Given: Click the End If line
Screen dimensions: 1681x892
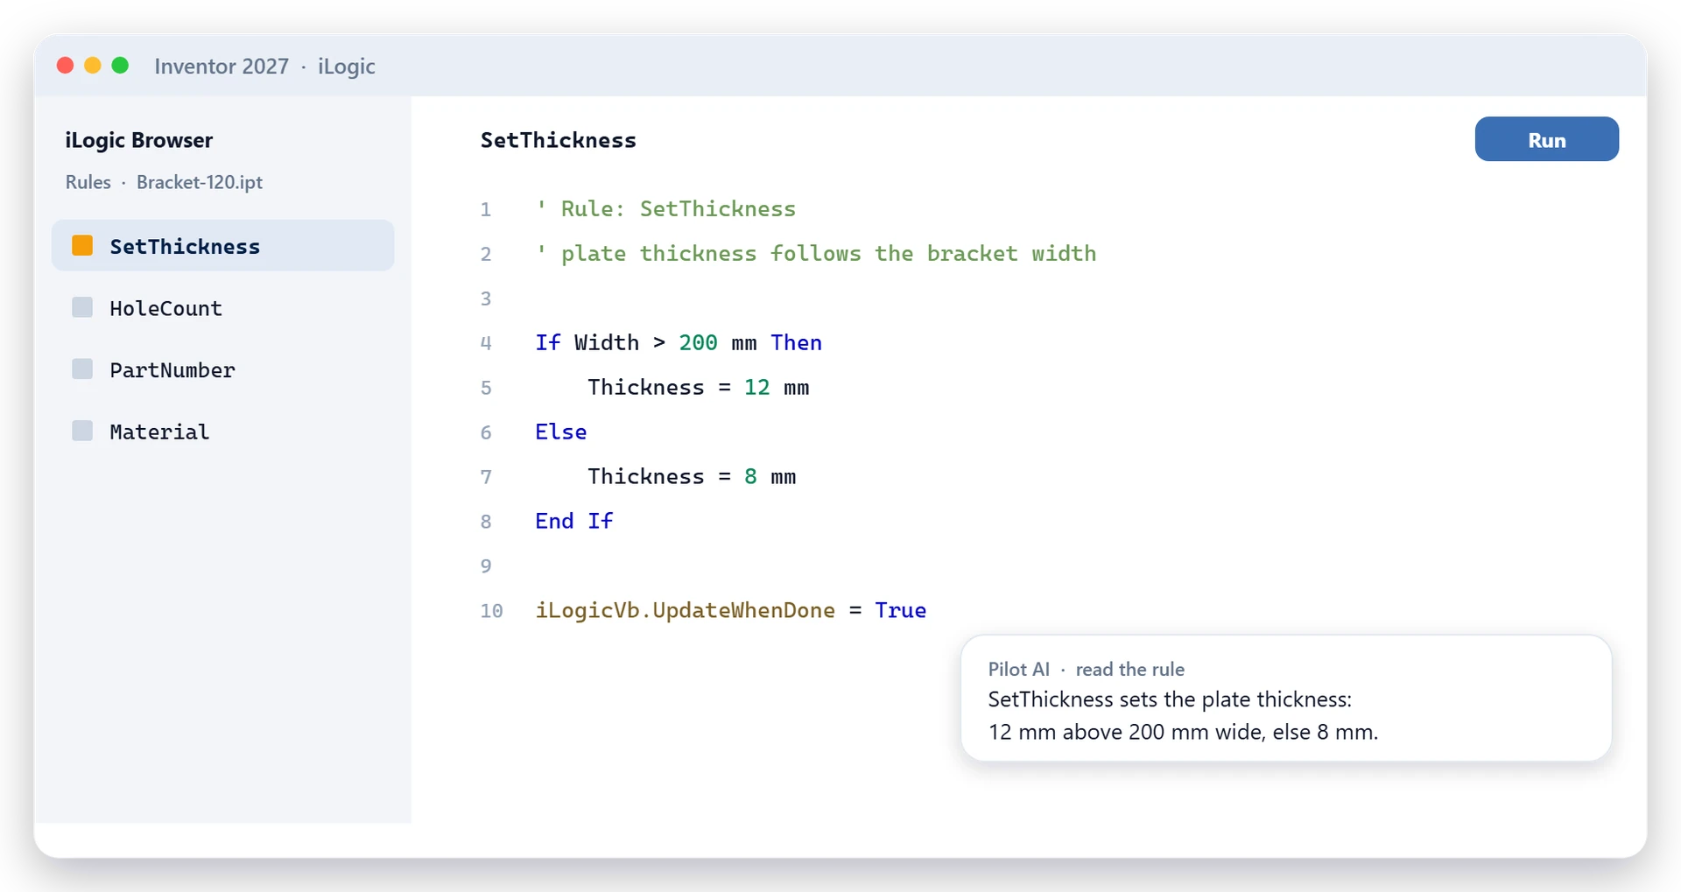Looking at the screenshot, I should click(574, 521).
